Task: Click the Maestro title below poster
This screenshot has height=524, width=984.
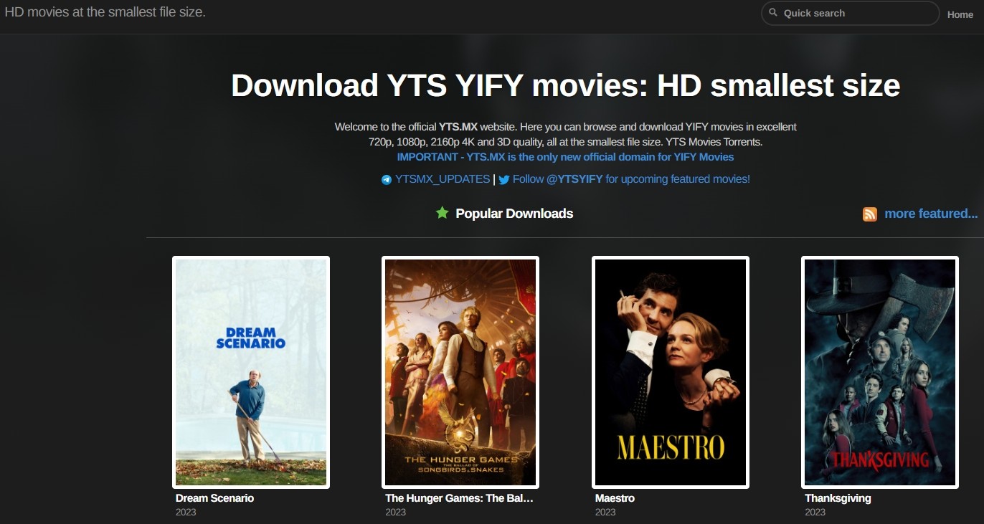Action: [615, 498]
